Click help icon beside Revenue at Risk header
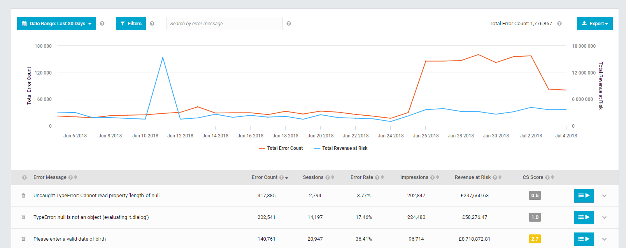This screenshot has width=626, height=248. (x=495, y=177)
